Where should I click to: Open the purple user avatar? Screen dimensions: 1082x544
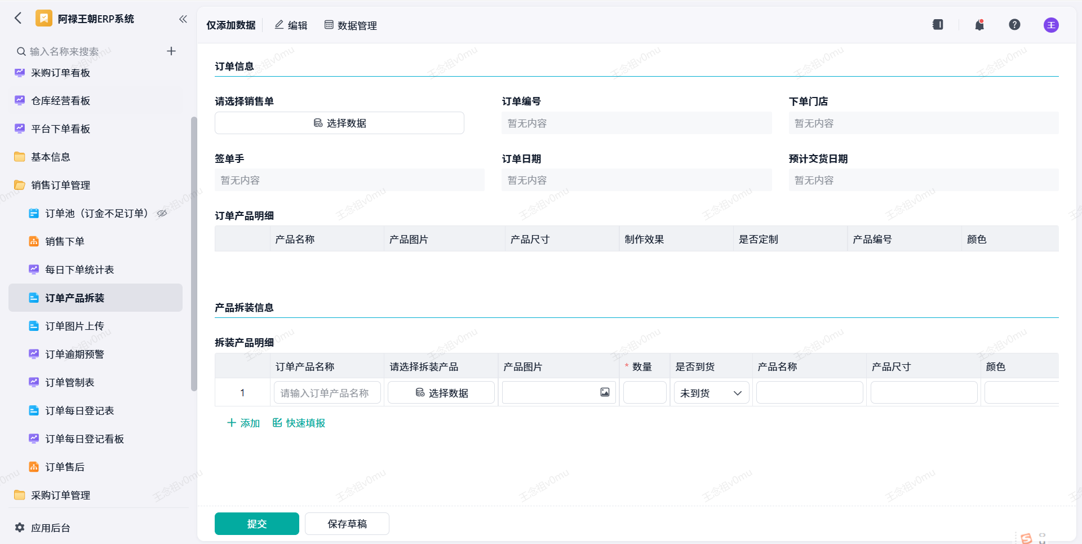click(x=1051, y=25)
